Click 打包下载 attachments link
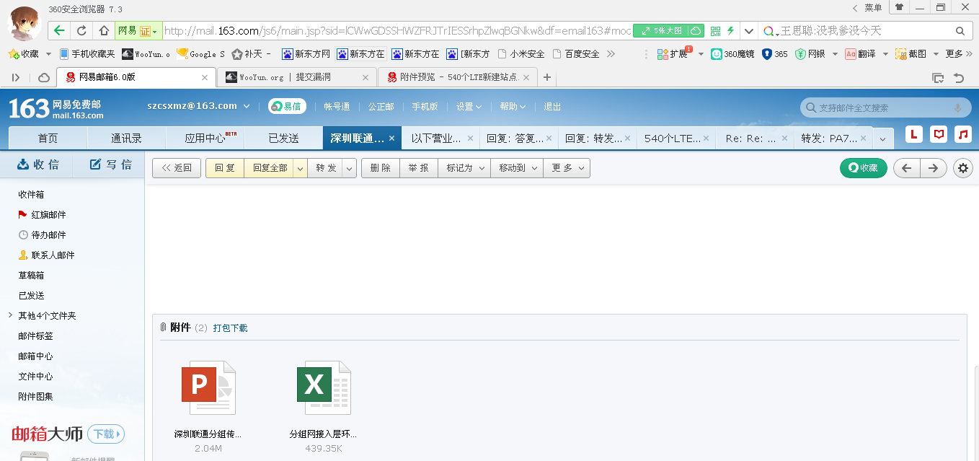The image size is (979, 461). 230,328
